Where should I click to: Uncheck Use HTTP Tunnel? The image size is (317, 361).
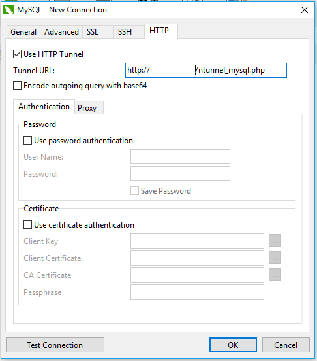[17, 54]
